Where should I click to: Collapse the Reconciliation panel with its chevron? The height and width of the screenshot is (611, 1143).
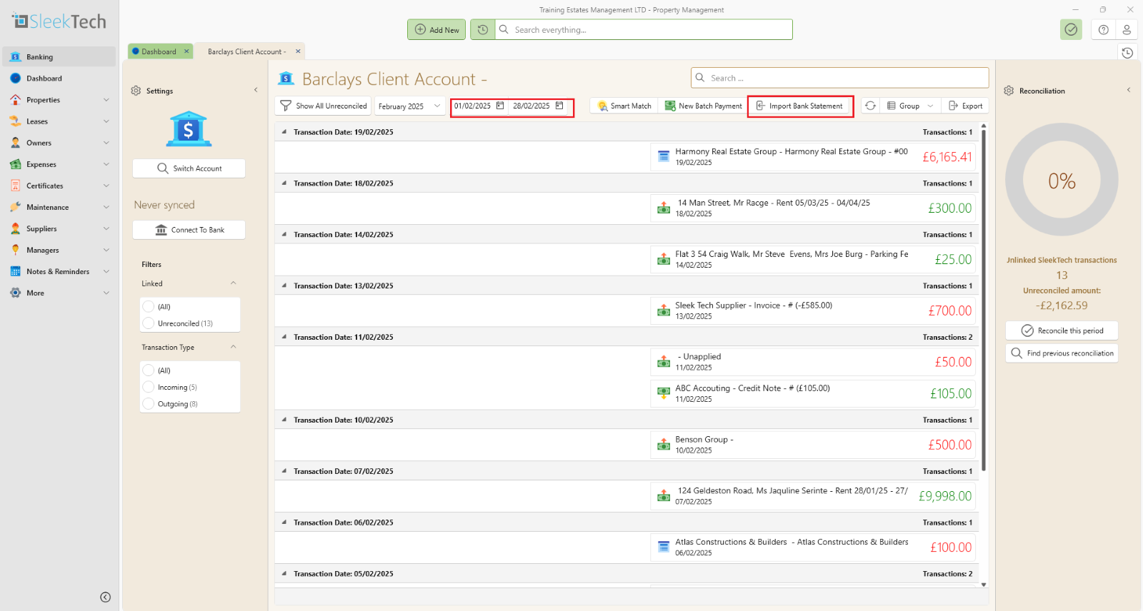[1129, 90]
